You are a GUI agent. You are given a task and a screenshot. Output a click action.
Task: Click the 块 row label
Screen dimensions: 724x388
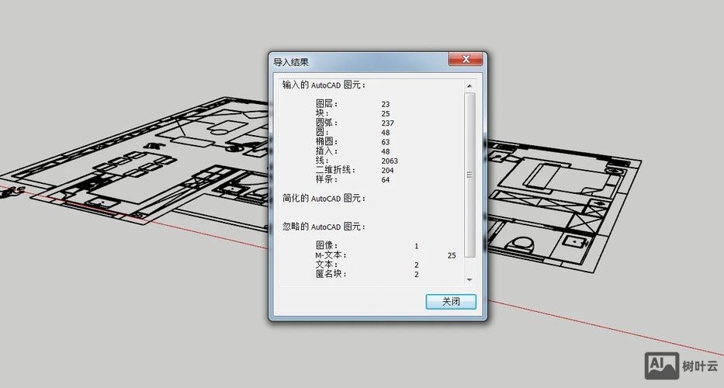[322, 113]
